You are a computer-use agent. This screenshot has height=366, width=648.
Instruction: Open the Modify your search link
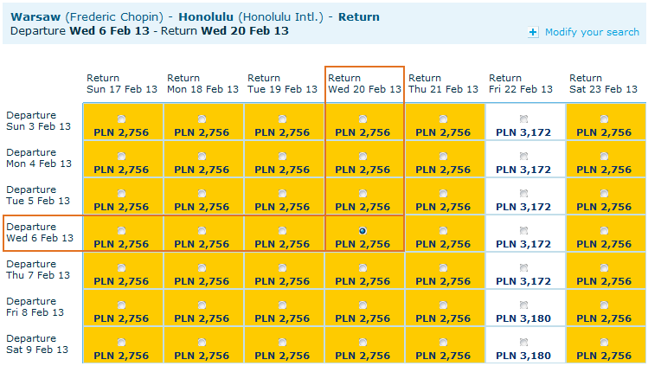click(x=592, y=32)
